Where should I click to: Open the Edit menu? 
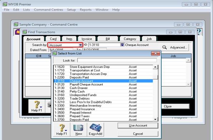point(16,10)
